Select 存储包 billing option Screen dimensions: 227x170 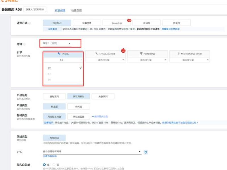(146, 23)
